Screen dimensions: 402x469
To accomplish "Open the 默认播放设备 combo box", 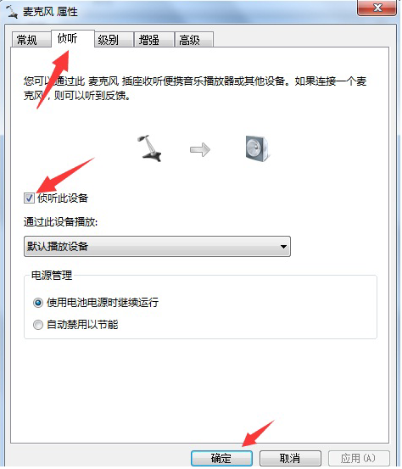I will (x=157, y=247).
